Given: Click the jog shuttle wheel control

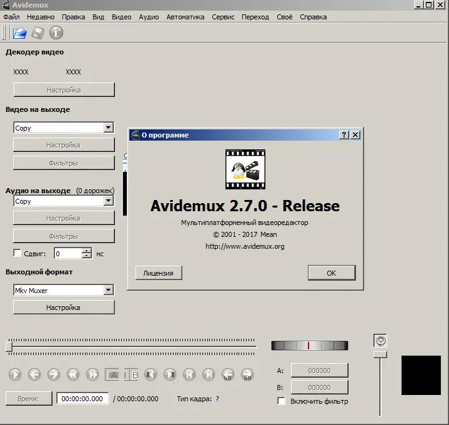Looking at the screenshot, I should 310,346.
